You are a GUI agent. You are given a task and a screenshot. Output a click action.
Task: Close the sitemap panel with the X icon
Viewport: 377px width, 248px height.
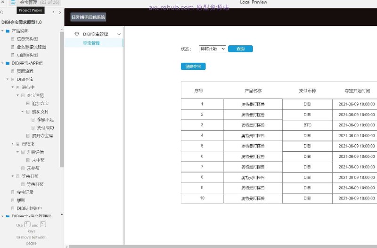coord(3,2)
